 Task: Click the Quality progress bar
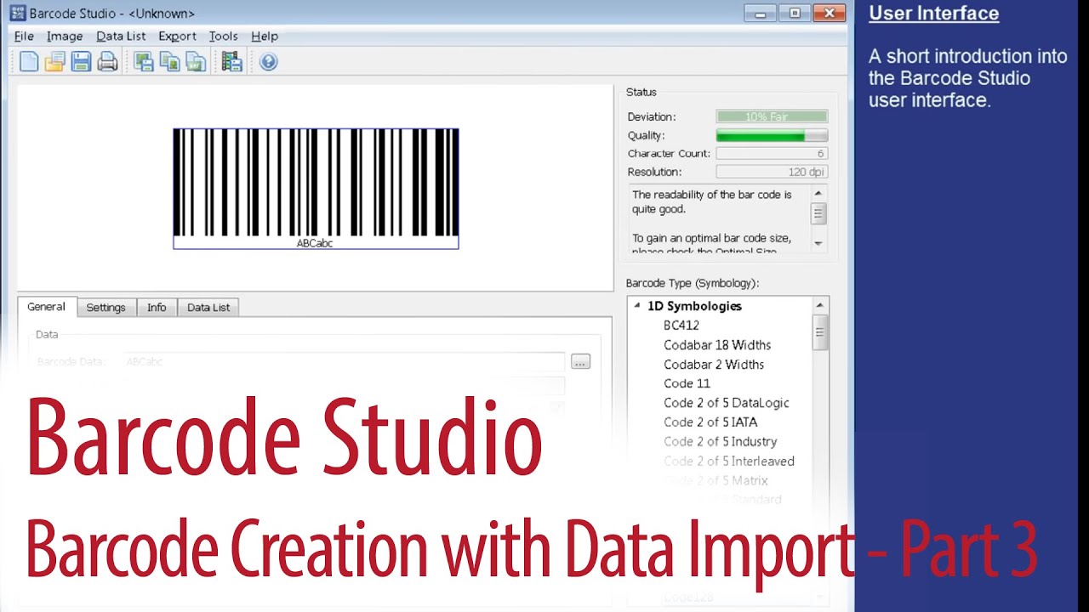click(772, 135)
